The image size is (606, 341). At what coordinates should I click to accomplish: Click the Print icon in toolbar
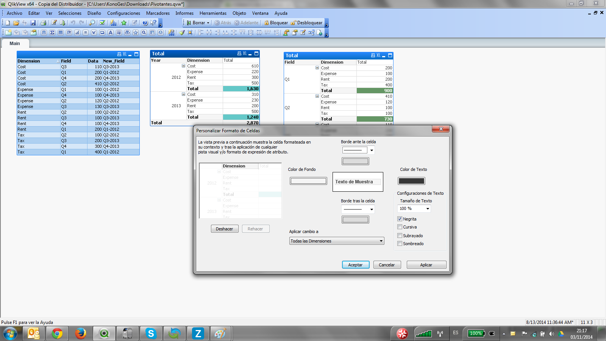click(43, 23)
